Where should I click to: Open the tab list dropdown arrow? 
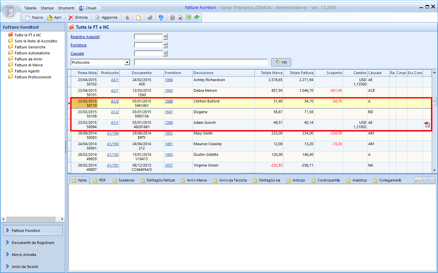pos(432,180)
